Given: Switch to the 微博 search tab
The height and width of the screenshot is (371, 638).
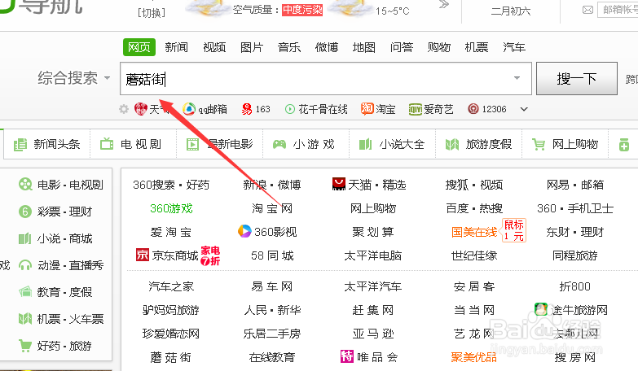Looking at the screenshot, I should tap(327, 47).
